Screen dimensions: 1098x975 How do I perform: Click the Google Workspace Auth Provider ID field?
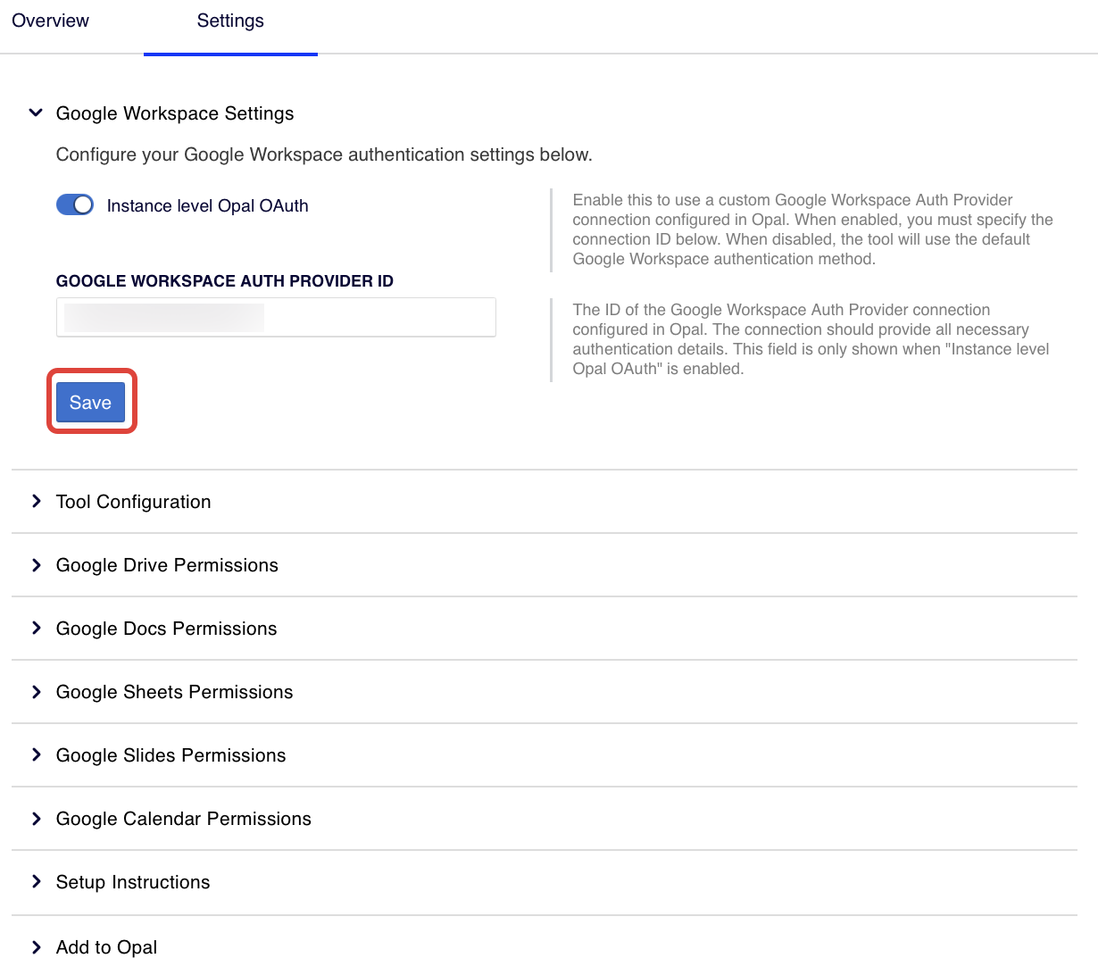276,317
